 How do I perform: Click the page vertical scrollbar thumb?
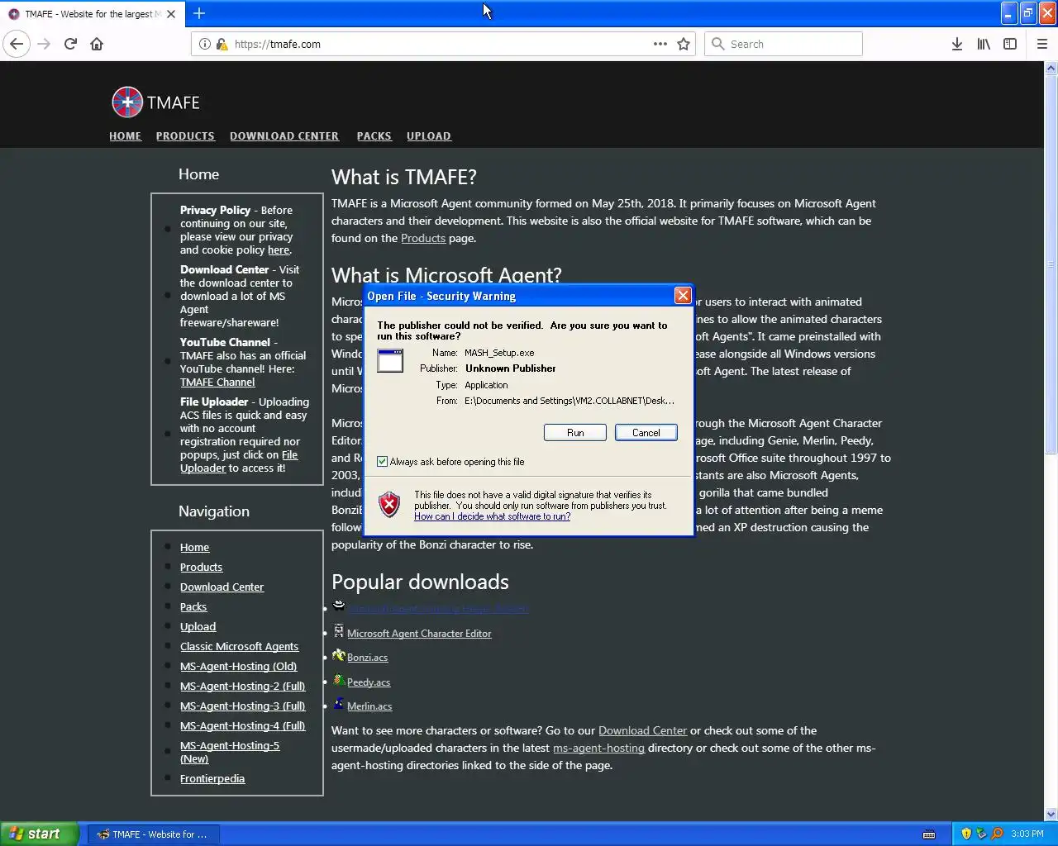tap(1051, 264)
